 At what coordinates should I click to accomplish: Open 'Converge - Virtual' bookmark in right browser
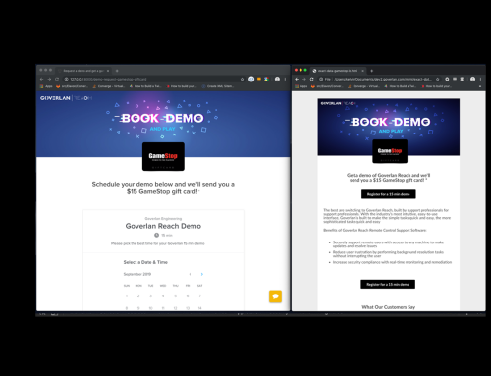(x=363, y=86)
